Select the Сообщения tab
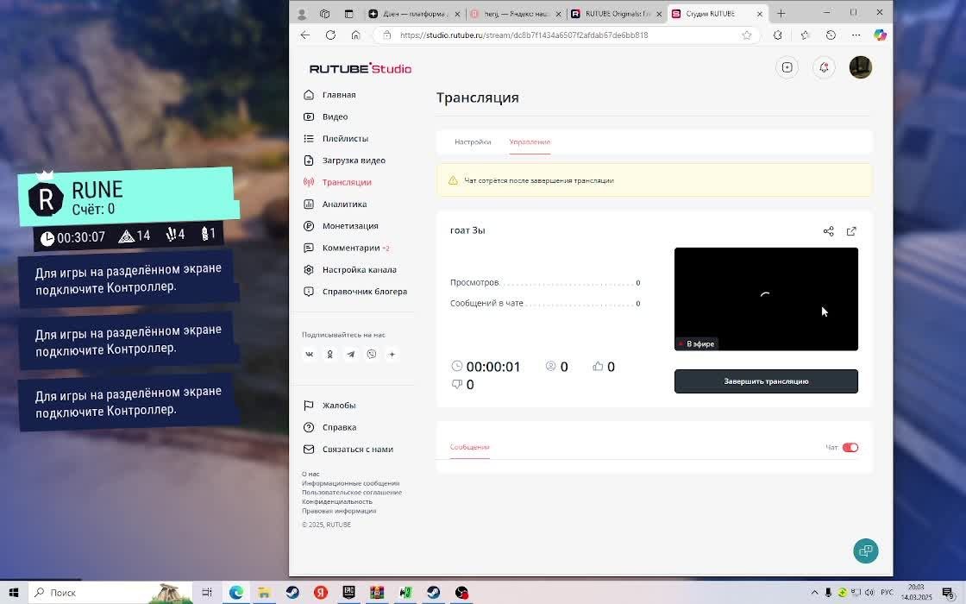966x604 pixels. point(469,447)
